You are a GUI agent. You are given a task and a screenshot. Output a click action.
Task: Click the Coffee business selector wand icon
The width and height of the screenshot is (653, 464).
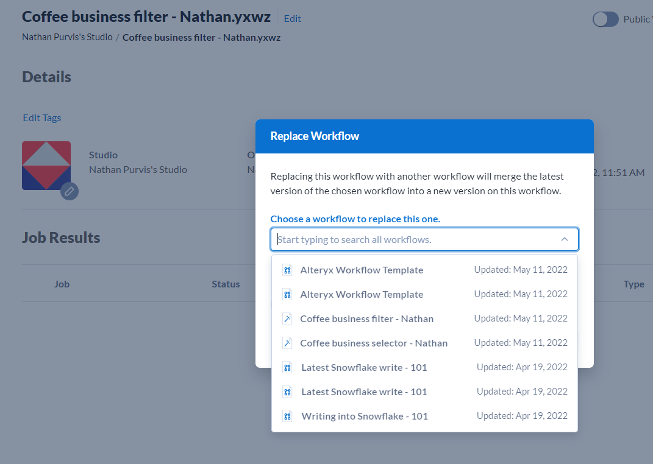(287, 343)
